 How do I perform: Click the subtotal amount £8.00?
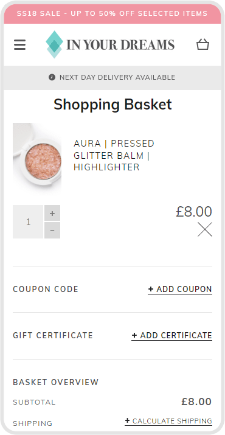coord(196,402)
